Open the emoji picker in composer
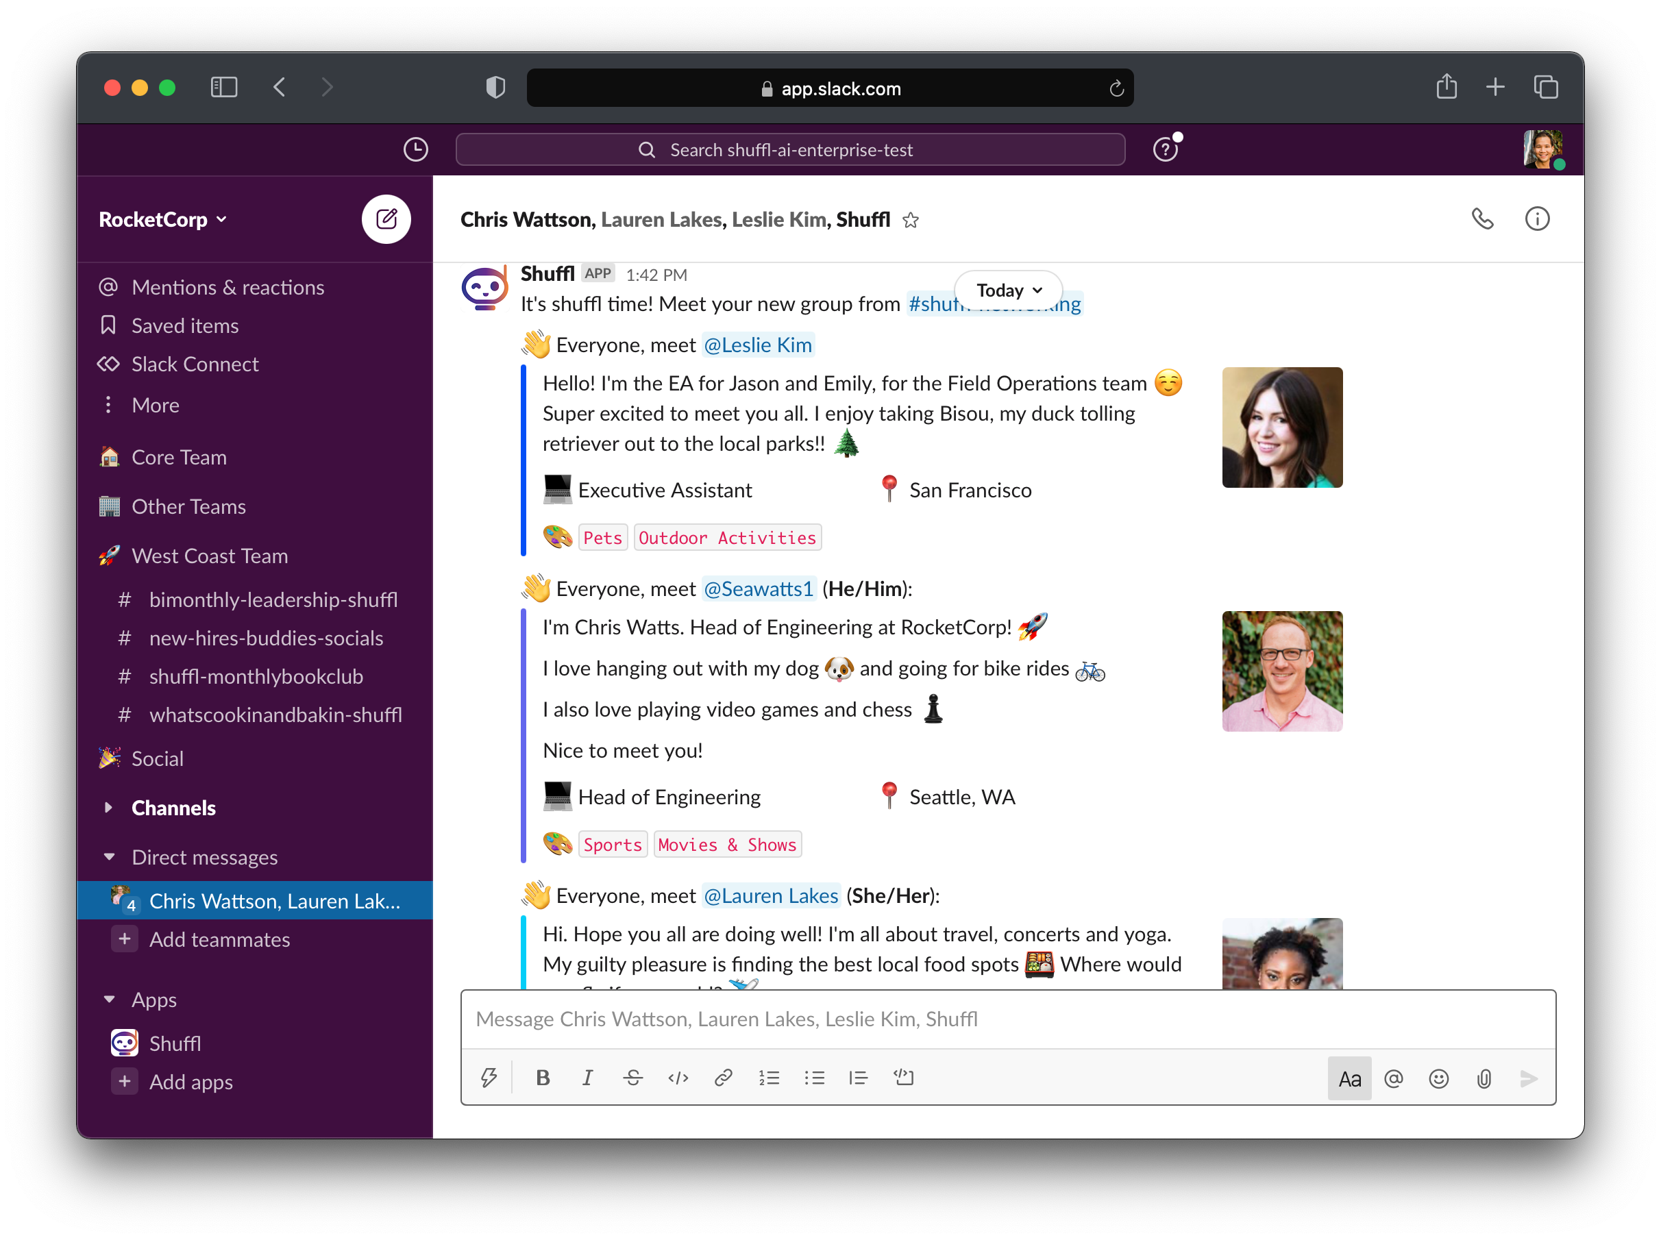The image size is (1661, 1240). [1438, 1078]
